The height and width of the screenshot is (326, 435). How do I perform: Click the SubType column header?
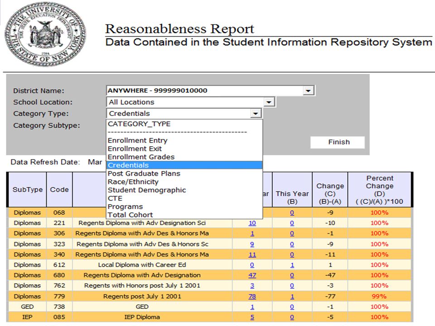(28, 190)
